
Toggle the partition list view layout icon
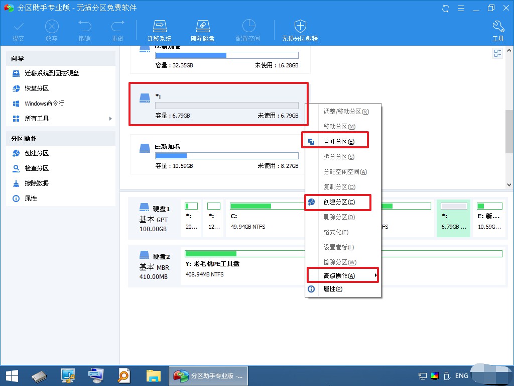[x=497, y=53]
